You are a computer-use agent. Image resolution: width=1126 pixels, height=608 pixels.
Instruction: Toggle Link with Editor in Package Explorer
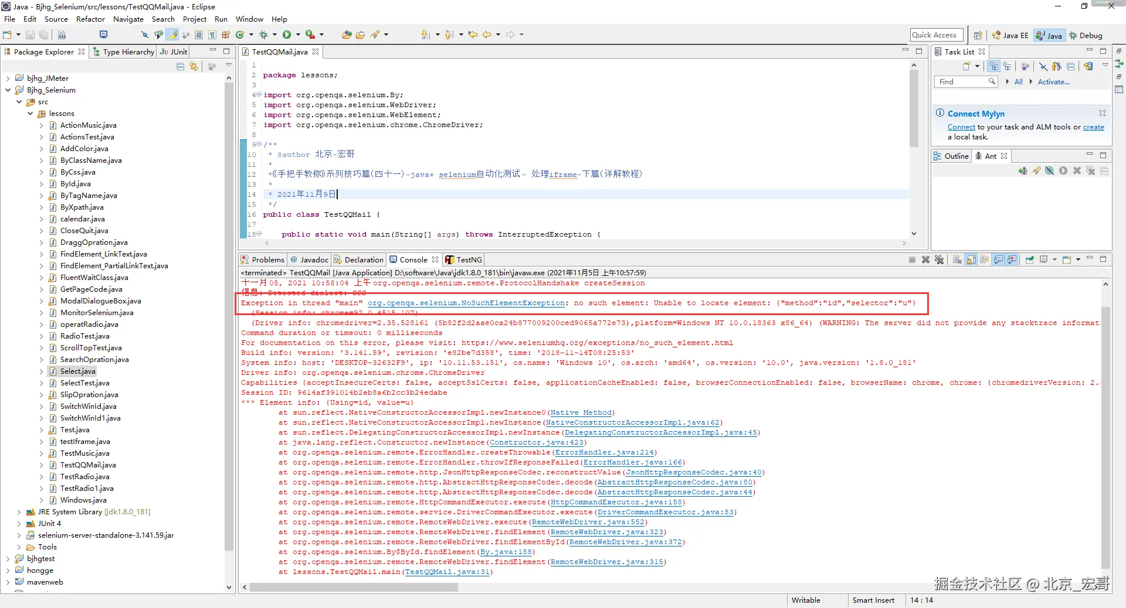coord(194,67)
